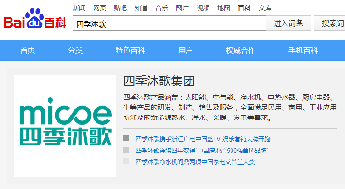Viewport: 345px width, 189px height.
Task: Open 文库 from top navigation
Action: [265, 8]
